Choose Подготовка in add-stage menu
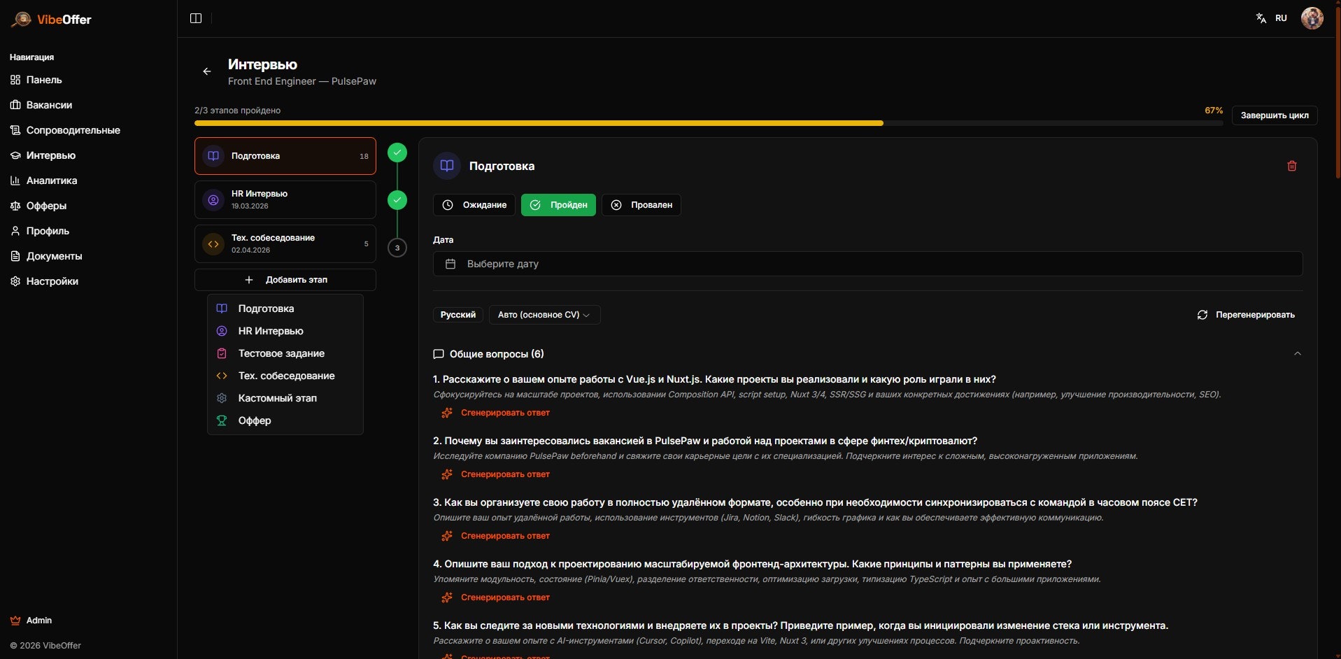The height and width of the screenshot is (659, 1341). pyautogui.click(x=285, y=309)
